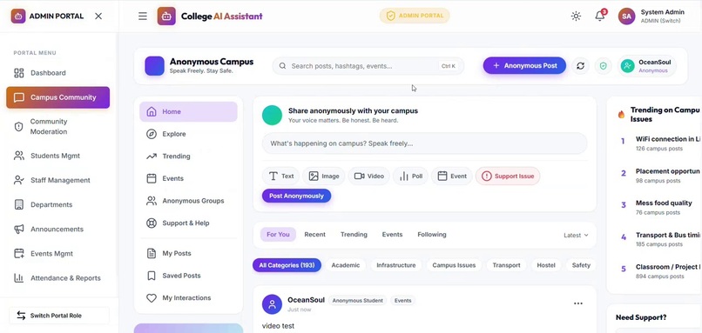
Task: Filter by Transport category
Action: pos(506,265)
